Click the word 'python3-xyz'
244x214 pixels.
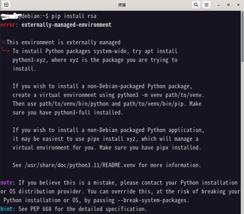[x=29, y=60]
